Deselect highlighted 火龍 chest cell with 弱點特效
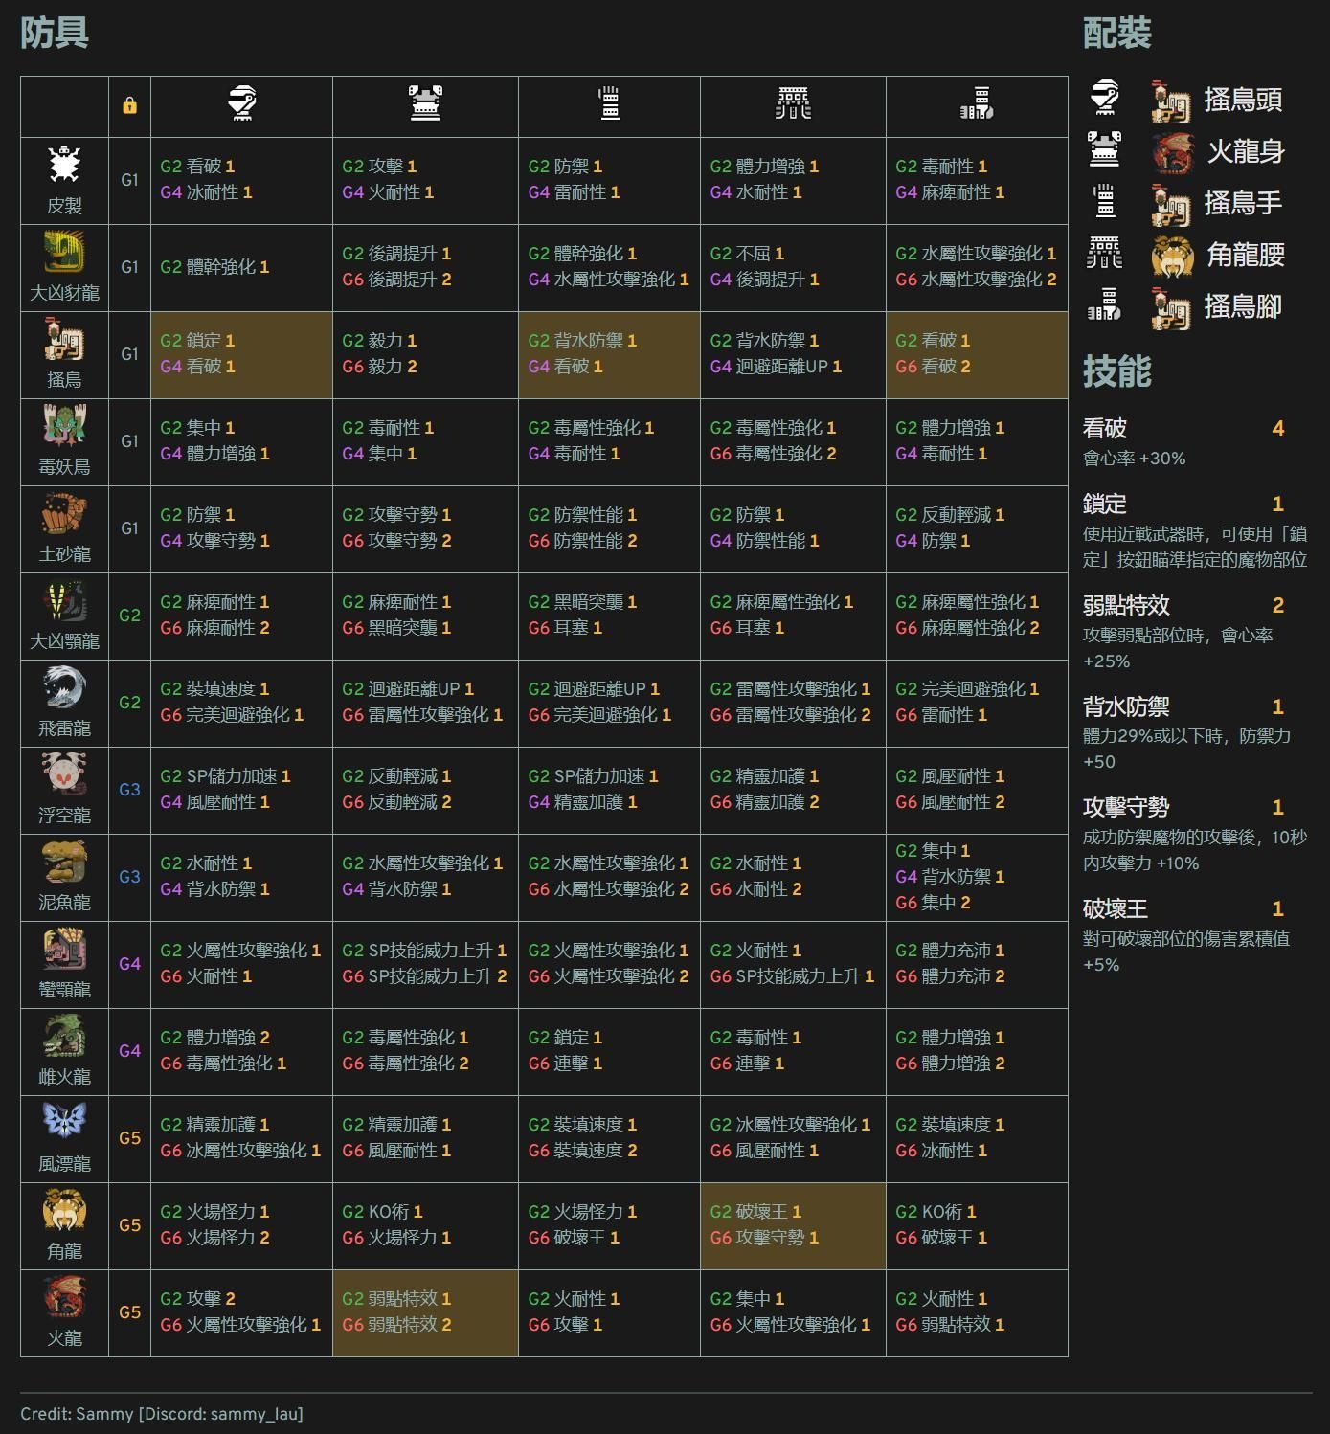1330x1434 pixels. (425, 1312)
